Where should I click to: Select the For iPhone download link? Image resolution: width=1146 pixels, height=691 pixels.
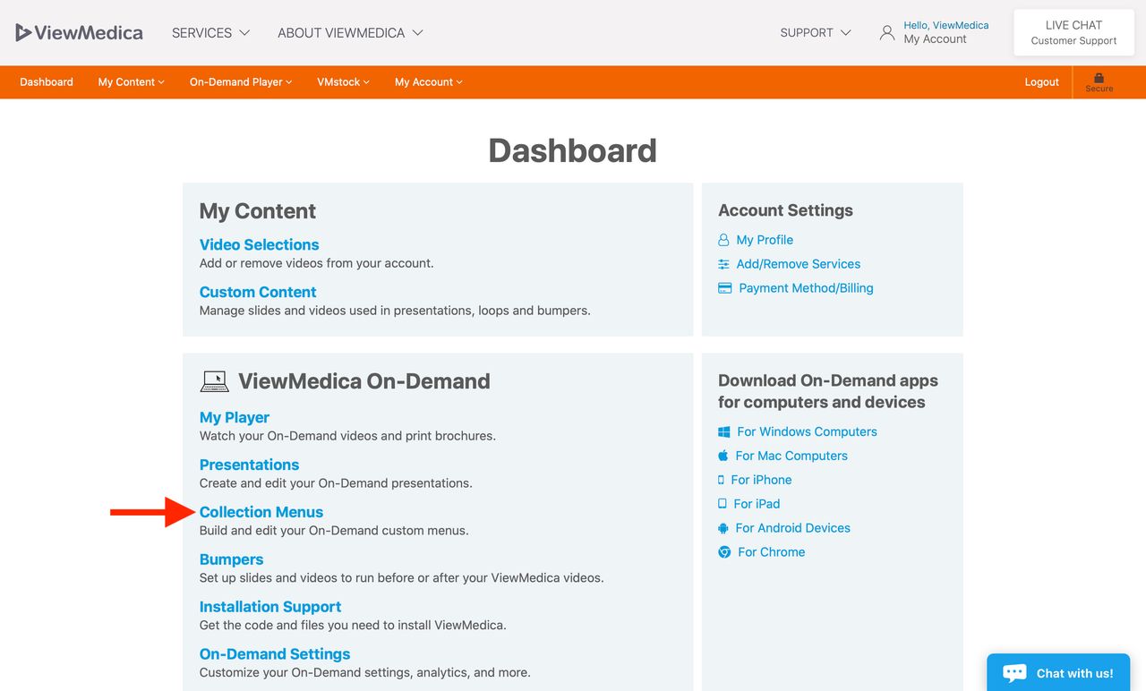pos(761,480)
